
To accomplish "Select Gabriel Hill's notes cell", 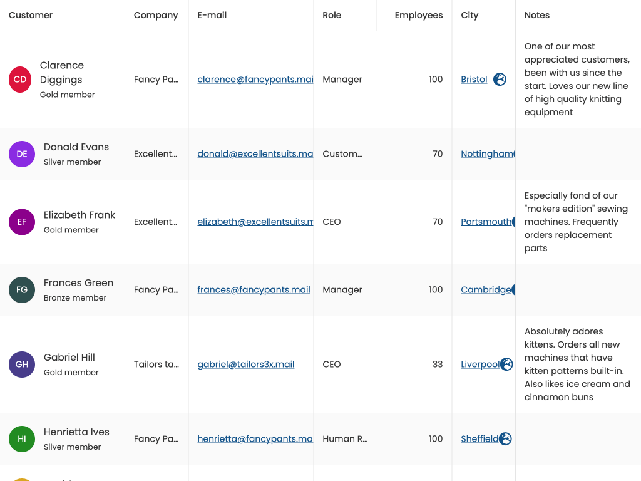I will click(x=577, y=364).
